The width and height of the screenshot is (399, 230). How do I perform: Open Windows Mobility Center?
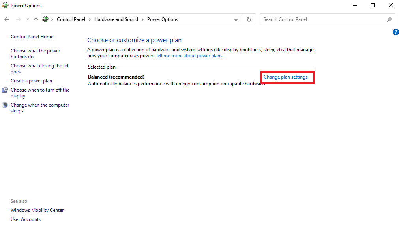pyautogui.click(x=37, y=210)
